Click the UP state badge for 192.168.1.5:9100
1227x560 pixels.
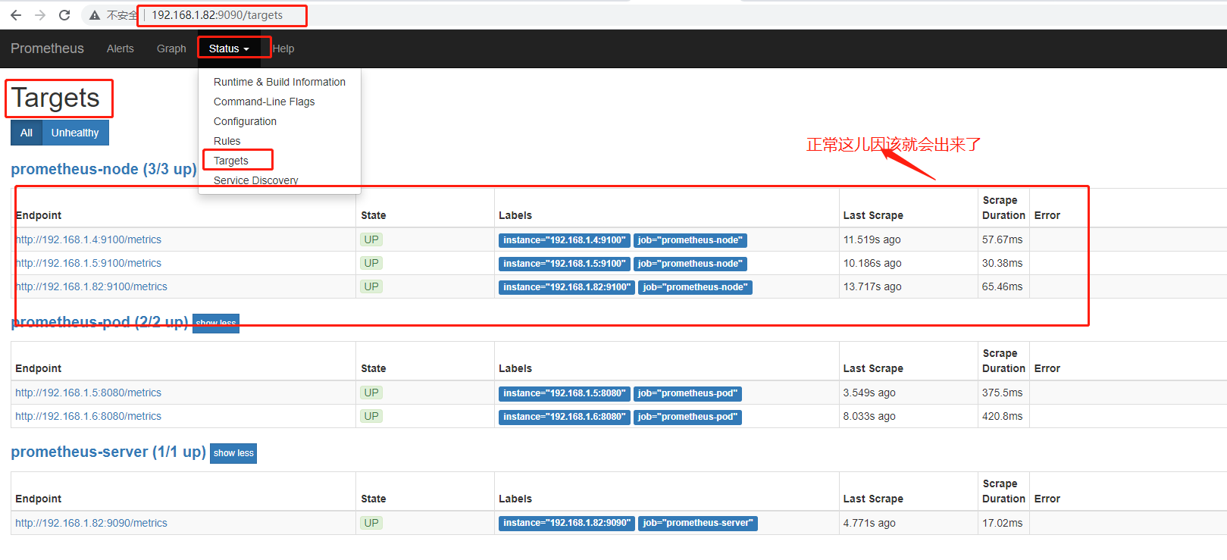click(371, 263)
